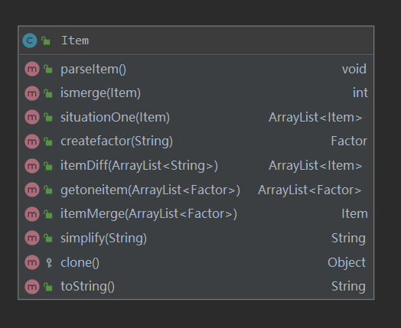
Task: Click the method icon next to parseItem()
Action: (x=32, y=69)
